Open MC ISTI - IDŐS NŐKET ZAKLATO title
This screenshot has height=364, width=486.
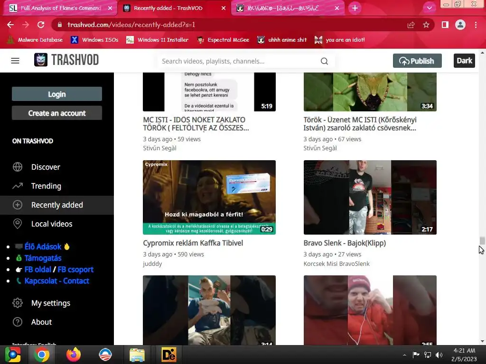[x=196, y=124]
